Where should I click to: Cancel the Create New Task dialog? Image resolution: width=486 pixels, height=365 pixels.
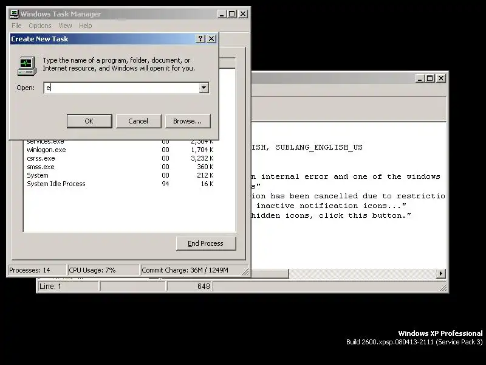click(139, 121)
